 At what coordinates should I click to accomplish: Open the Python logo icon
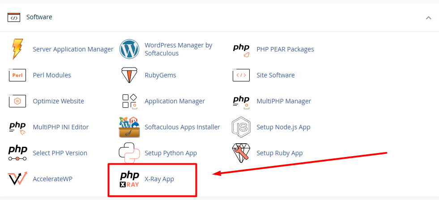tap(129, 153)
